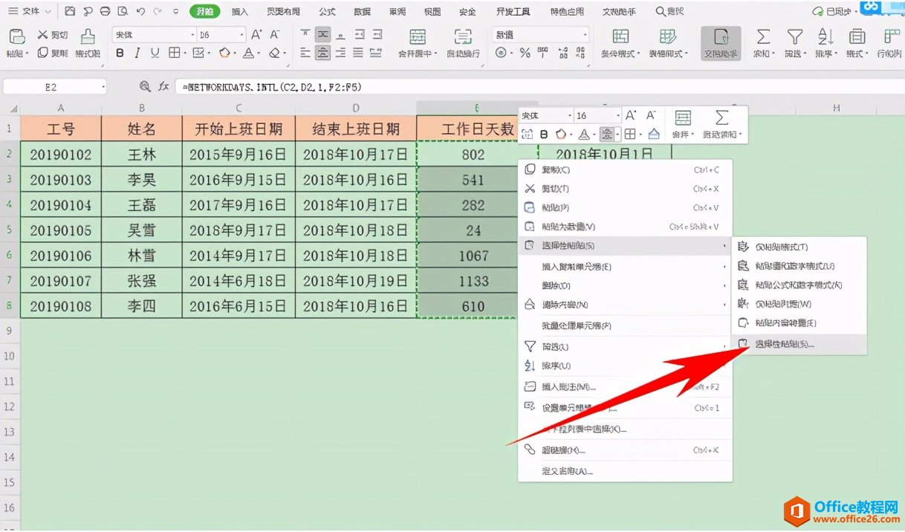Open the font color A in ribbon

click(248, 53)
